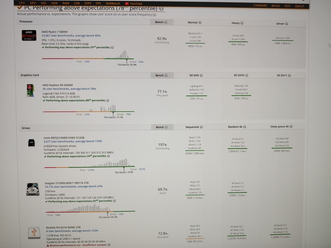Open 3,077 User benchmarks link

click(x=73, y=141)
